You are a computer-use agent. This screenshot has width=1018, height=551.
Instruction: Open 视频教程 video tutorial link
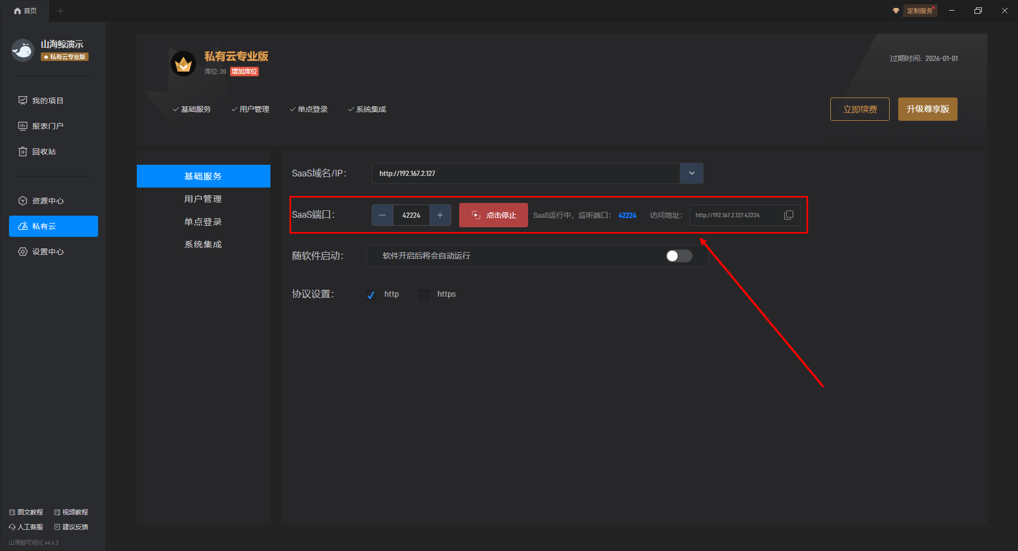pos(71,512)
